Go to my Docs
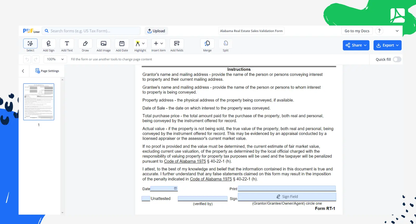The image size is (416, 224). pyautogui.click(x=357, y=31)
